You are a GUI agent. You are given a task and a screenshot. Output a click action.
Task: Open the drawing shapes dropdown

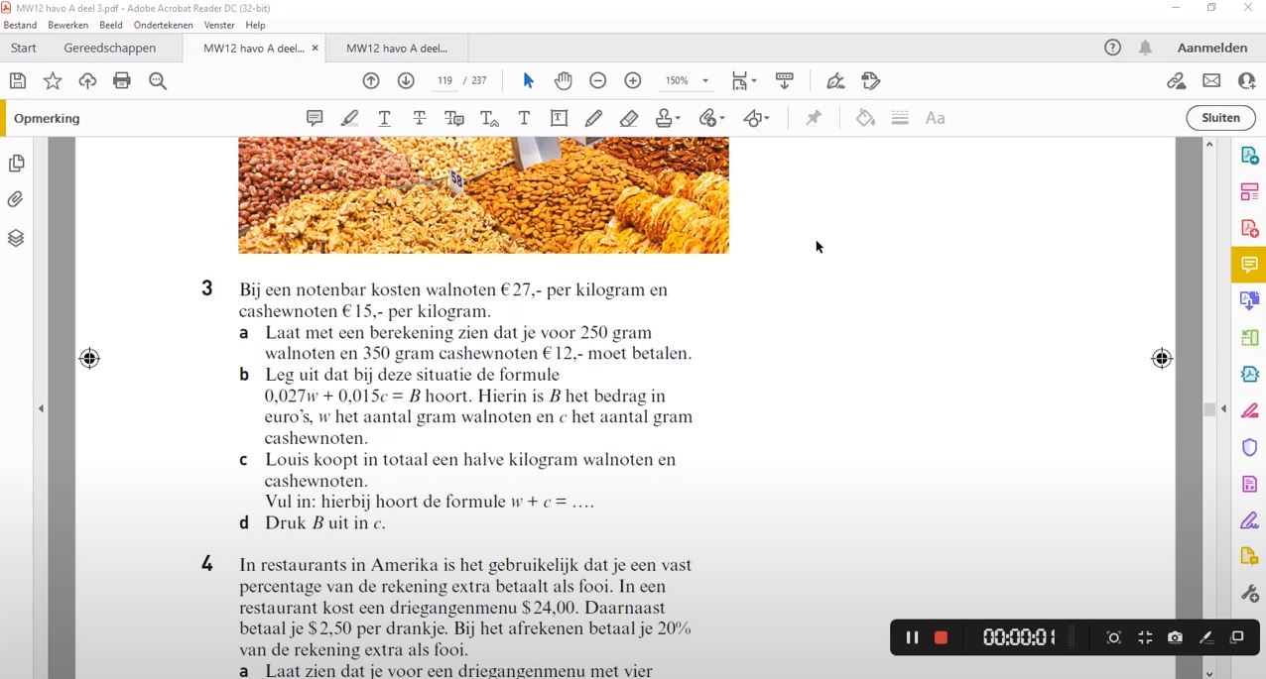coord(756,119)
